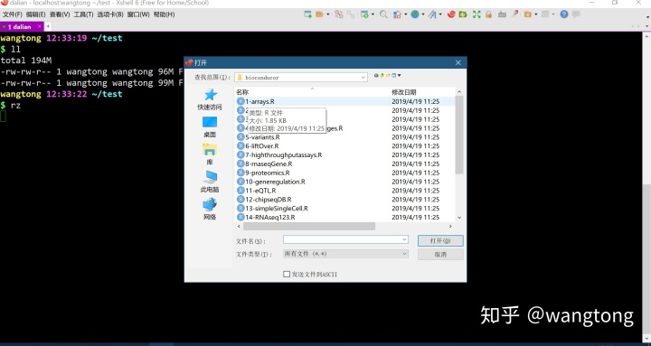Click the color scheme toolbar icon
The width and height of the screenshot is (651, 346).
(x=397, y=14)
